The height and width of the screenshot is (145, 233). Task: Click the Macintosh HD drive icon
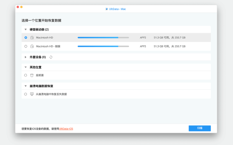[32, 38]
